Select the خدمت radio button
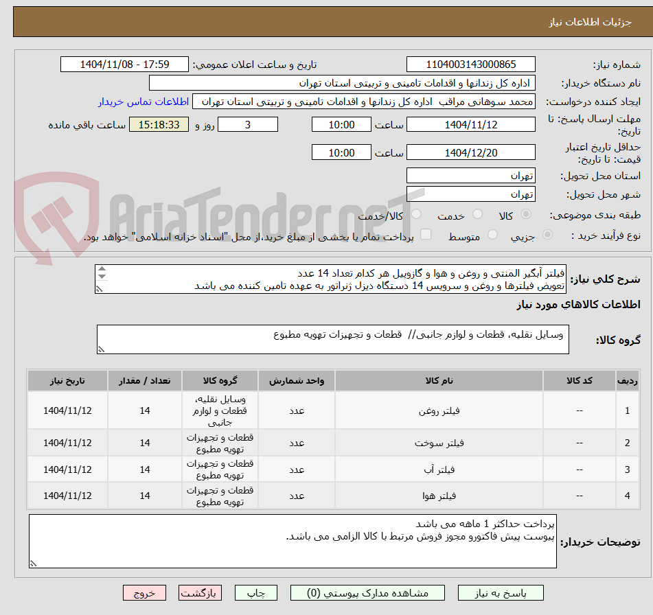Screen dimensions: 653x615 (x=478, y=214)
